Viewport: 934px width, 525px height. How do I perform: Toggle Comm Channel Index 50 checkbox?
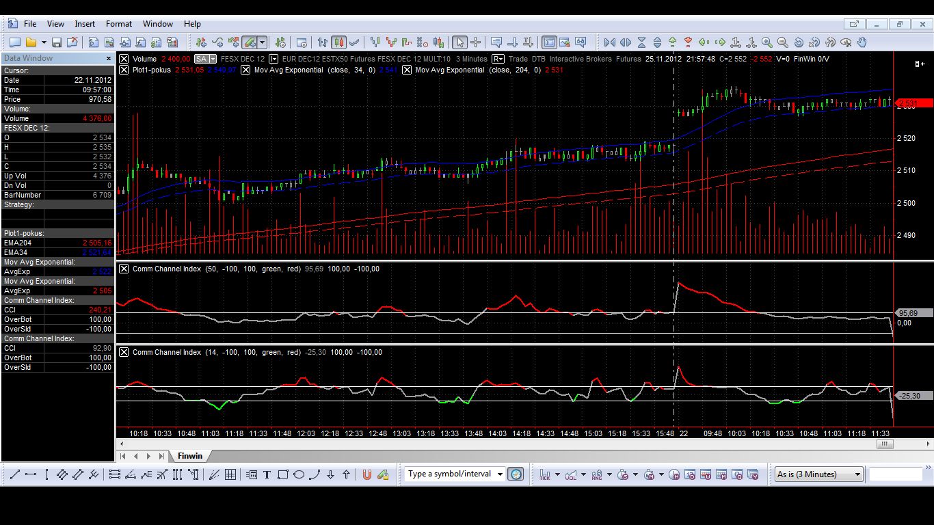(x=124, y=269)
